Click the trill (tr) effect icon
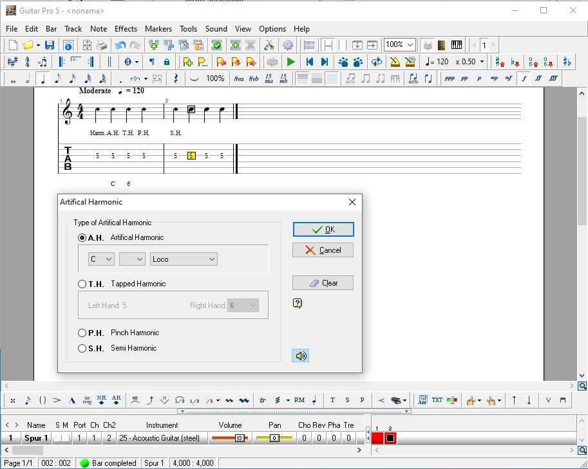The width and height of the screenshot is (588, 469). point(262,400)
